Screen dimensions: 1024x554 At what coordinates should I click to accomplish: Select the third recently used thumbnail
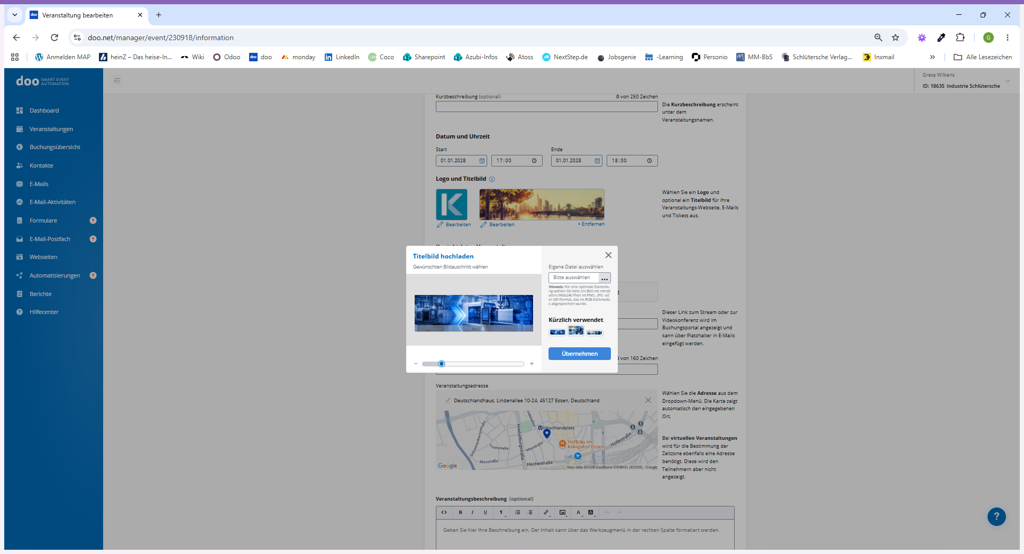[595, 333]
